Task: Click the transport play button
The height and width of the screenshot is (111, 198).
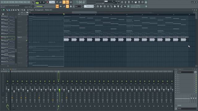Action: [41, 2]
